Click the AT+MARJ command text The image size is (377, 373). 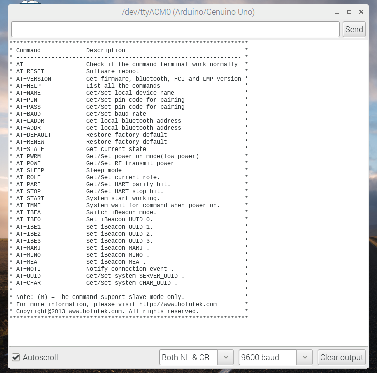click(28, 248)
